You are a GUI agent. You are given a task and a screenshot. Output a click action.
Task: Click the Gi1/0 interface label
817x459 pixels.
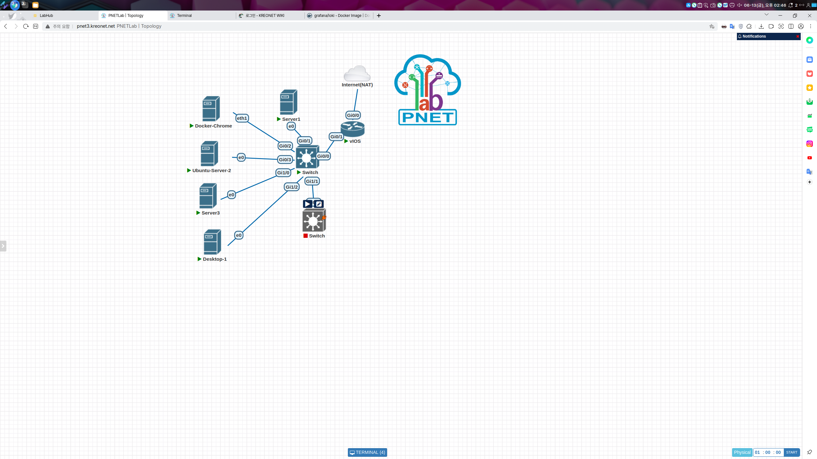click(283, 173)
